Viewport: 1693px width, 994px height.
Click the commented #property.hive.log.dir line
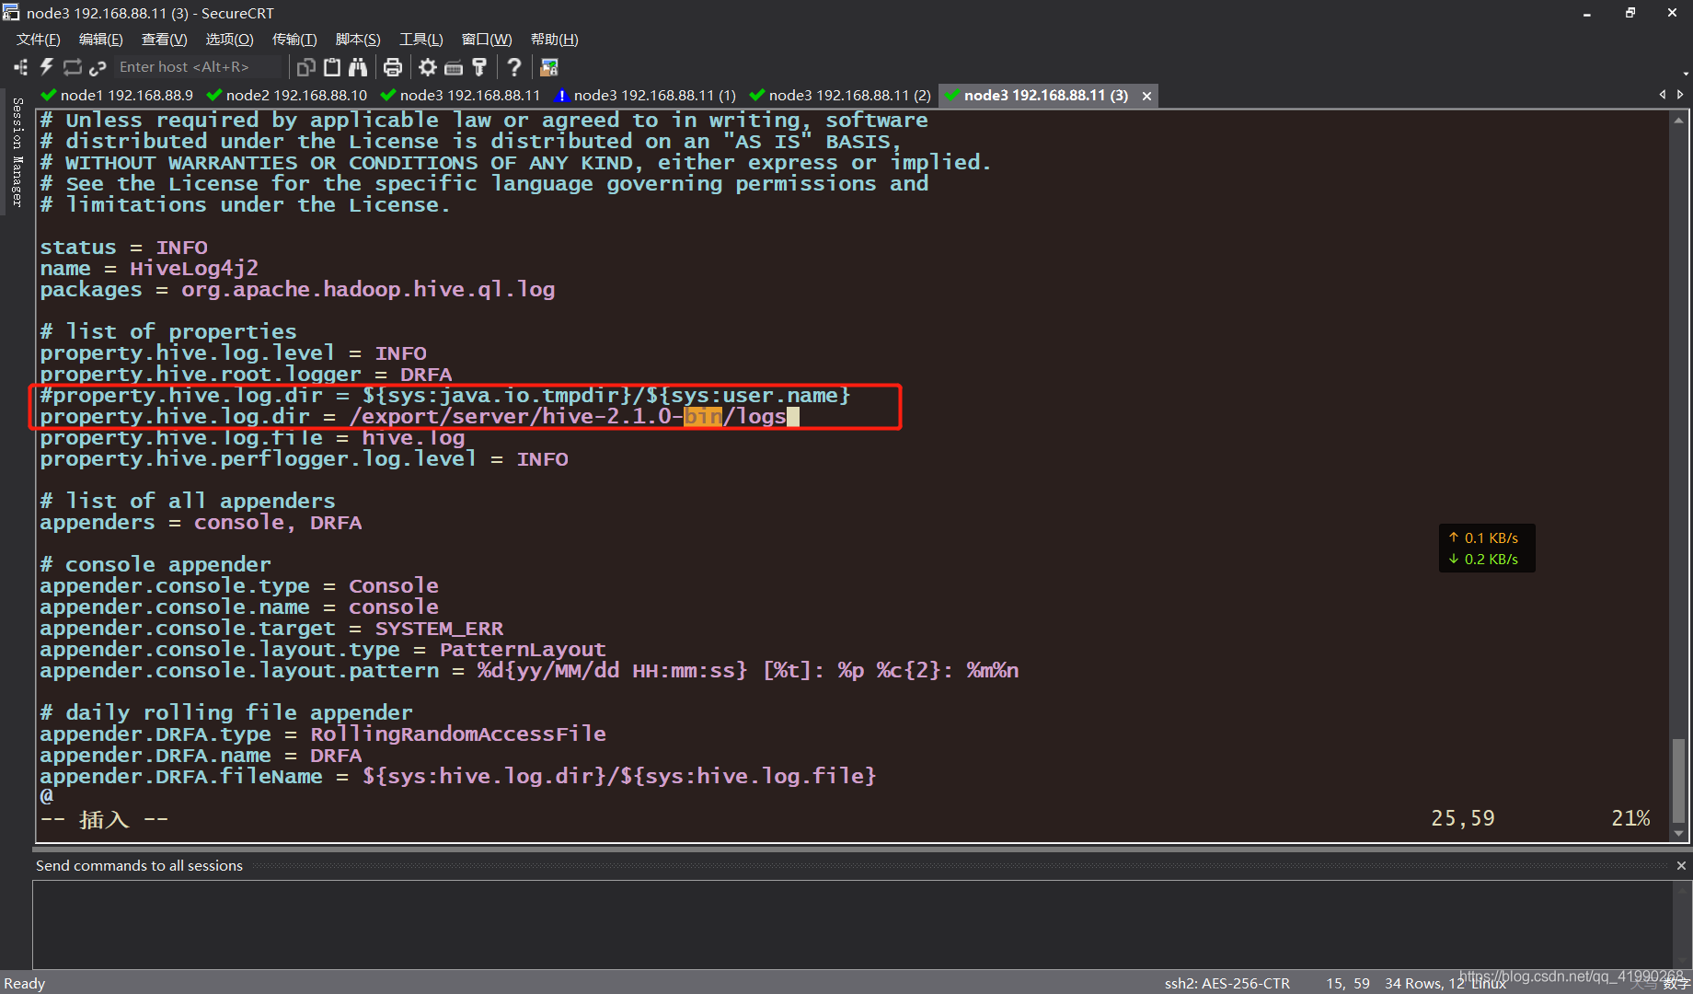point(445,396)
